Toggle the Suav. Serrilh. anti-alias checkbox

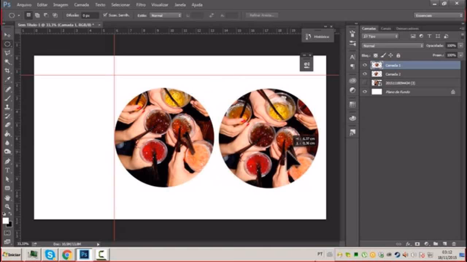point(105,15)
